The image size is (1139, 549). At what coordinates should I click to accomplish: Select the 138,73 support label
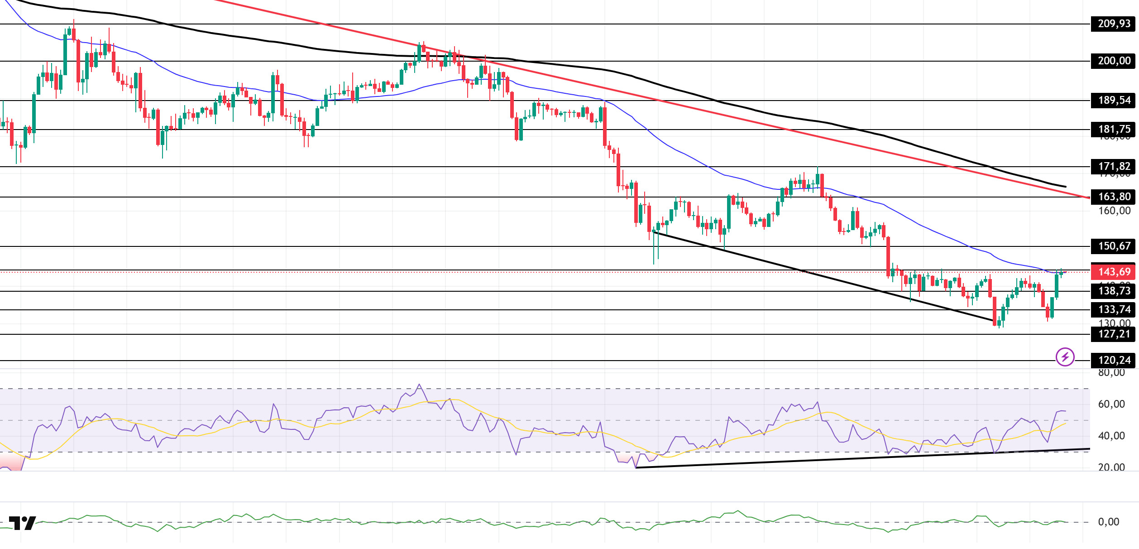1114,291
